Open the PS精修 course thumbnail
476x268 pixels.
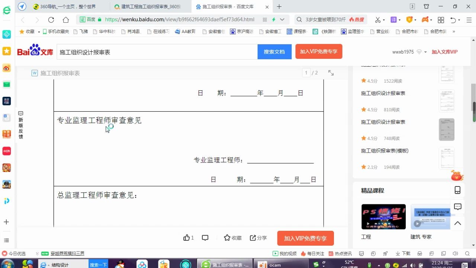tap(383, 217)
